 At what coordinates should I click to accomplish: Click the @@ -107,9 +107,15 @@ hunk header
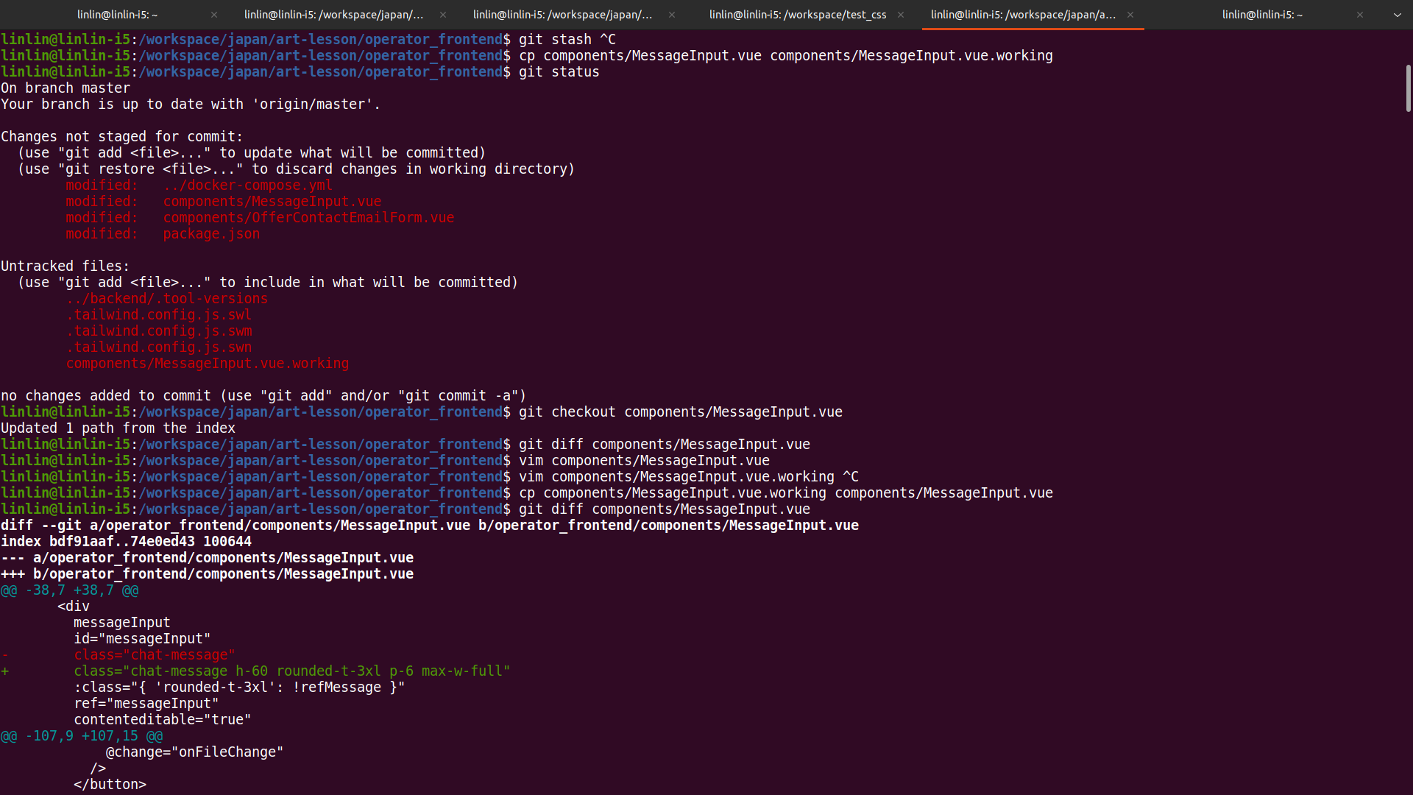coord(82,736)
